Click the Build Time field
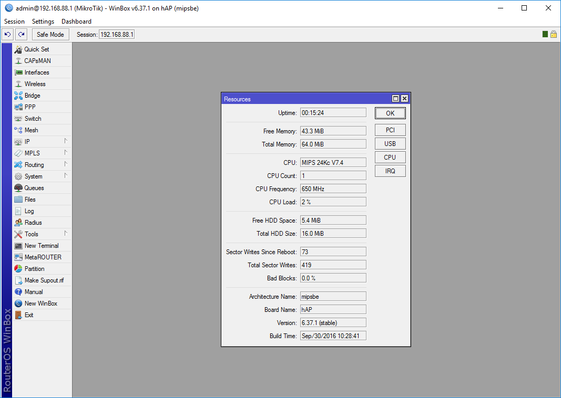The height and width of the screenshot is (398, 561). (333, 336)
